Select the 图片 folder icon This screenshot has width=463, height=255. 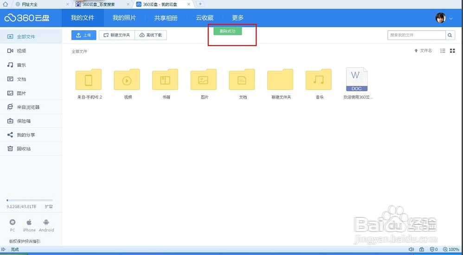pyautogui.click(x=204, y=79)
